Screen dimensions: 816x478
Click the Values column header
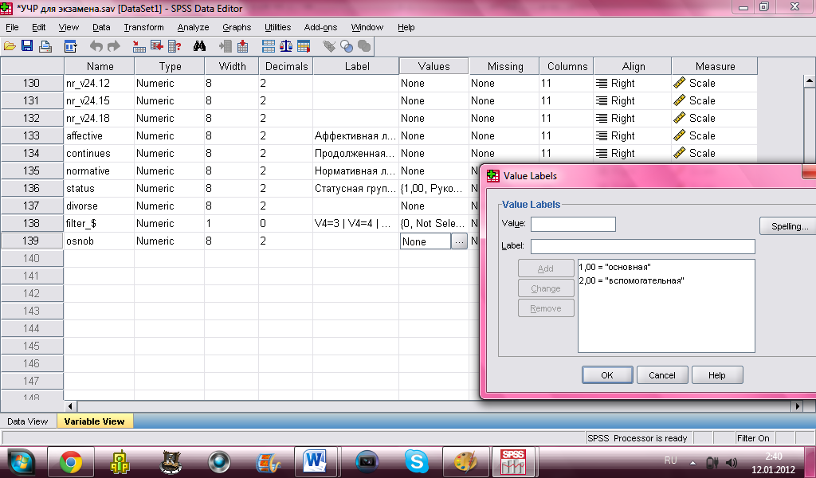pyautogui.click(x=433, y=66)
